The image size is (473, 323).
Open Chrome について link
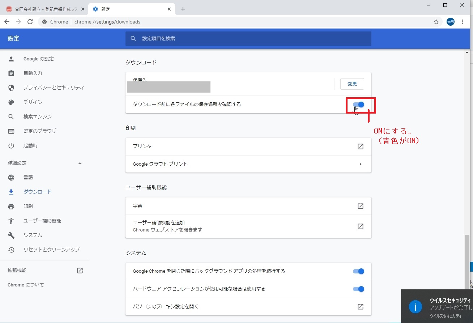(26, 285)
